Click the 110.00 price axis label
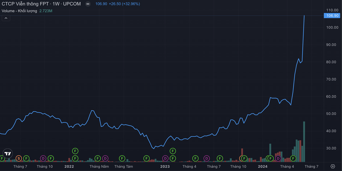 332,10
